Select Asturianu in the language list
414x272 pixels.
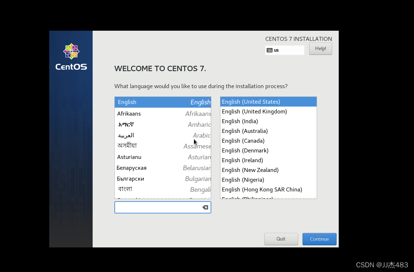coord(162,157)
